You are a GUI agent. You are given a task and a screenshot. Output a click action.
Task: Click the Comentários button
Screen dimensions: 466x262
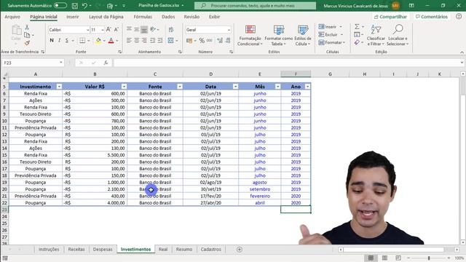pos(432,17)
